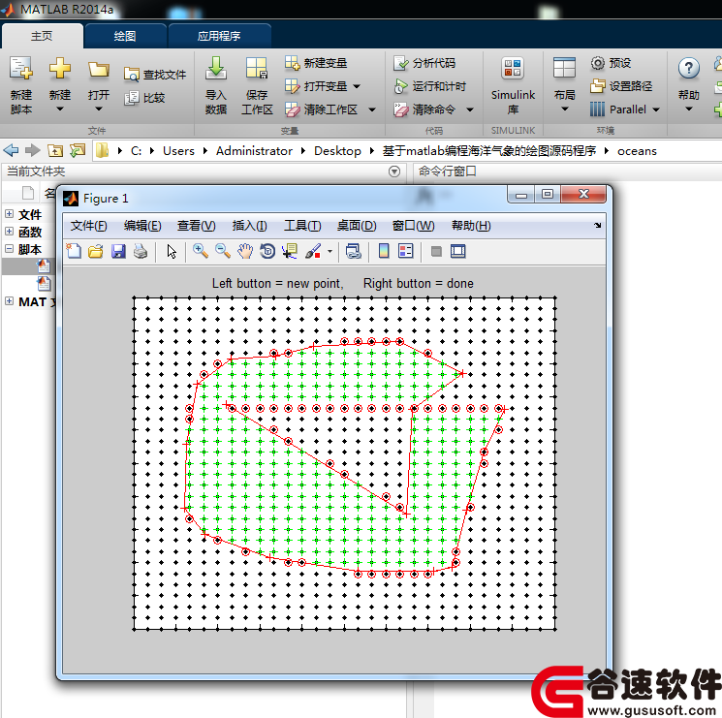722x718 pixels.
Task: Open Figure 插入(I) menu
Action: click(249, 226)
